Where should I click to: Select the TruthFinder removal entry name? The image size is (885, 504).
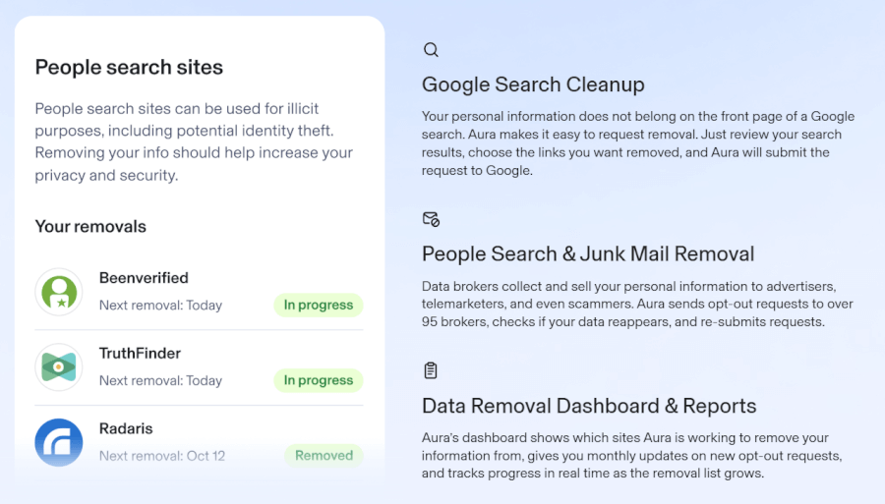(140, 353)
